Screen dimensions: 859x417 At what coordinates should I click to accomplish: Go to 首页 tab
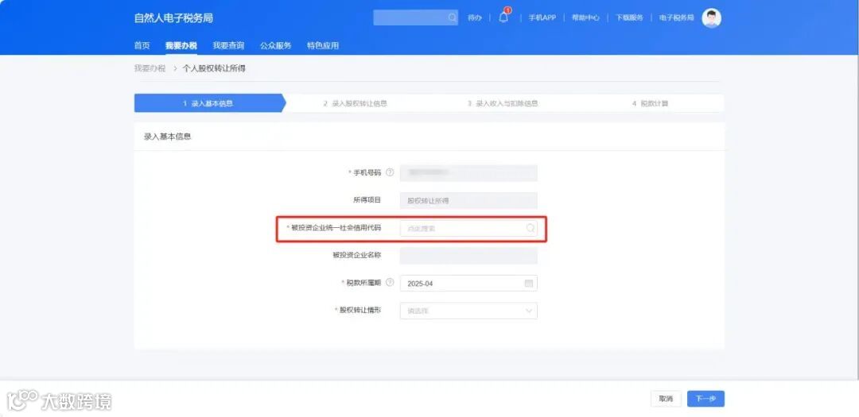142,46
